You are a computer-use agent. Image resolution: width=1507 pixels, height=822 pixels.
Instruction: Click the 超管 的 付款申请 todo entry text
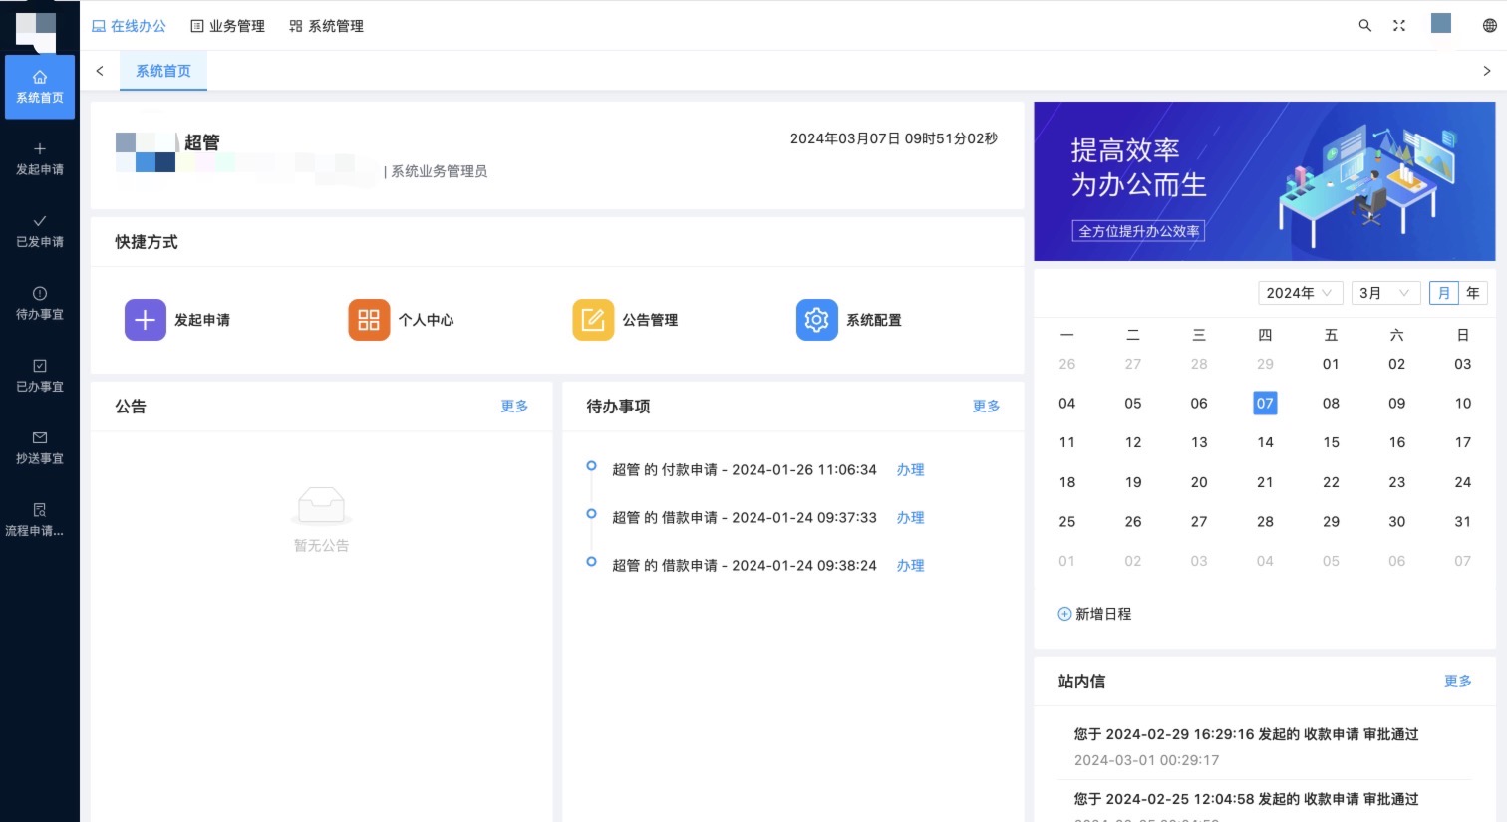[745, 469]
